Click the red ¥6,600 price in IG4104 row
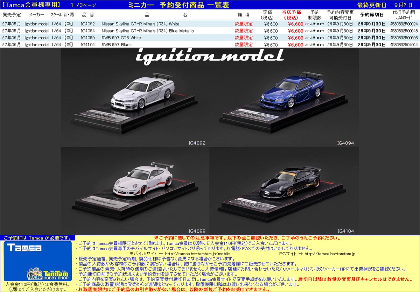Screen dimensions: 420x292 coord(295,45)
